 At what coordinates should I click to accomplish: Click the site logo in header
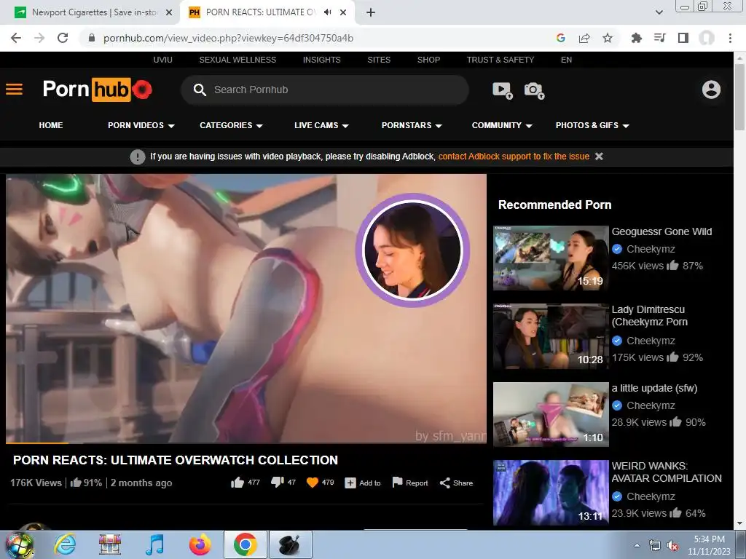click(x=97, y=90)
